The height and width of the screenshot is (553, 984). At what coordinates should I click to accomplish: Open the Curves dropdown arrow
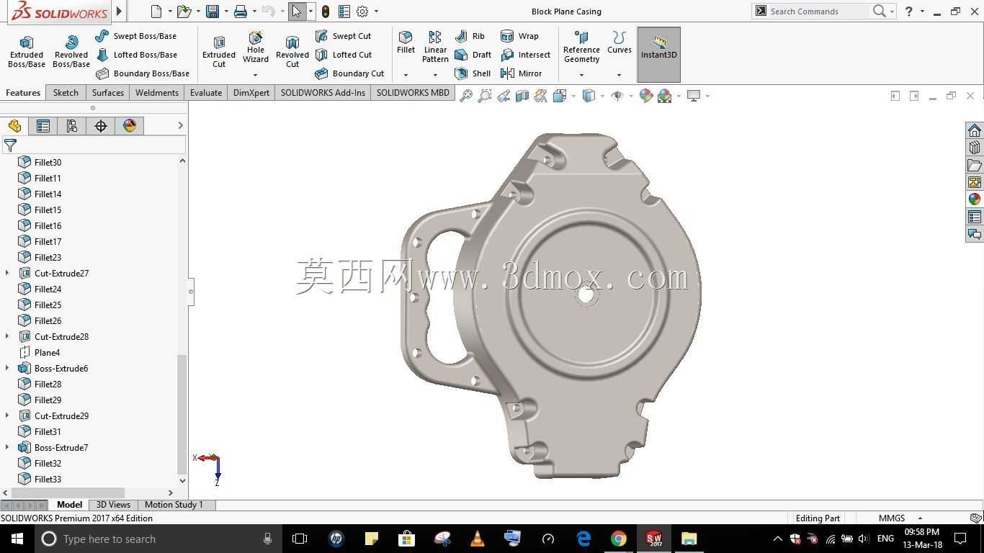pyautogui.click(x=620, y=75)
